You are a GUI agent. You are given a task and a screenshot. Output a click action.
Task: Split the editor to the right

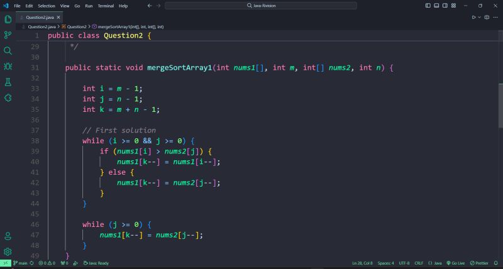point(487,18)
